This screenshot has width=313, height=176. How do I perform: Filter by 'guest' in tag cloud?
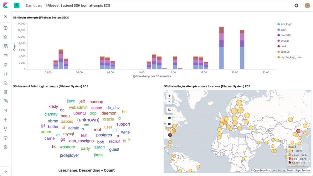point(114,149)
